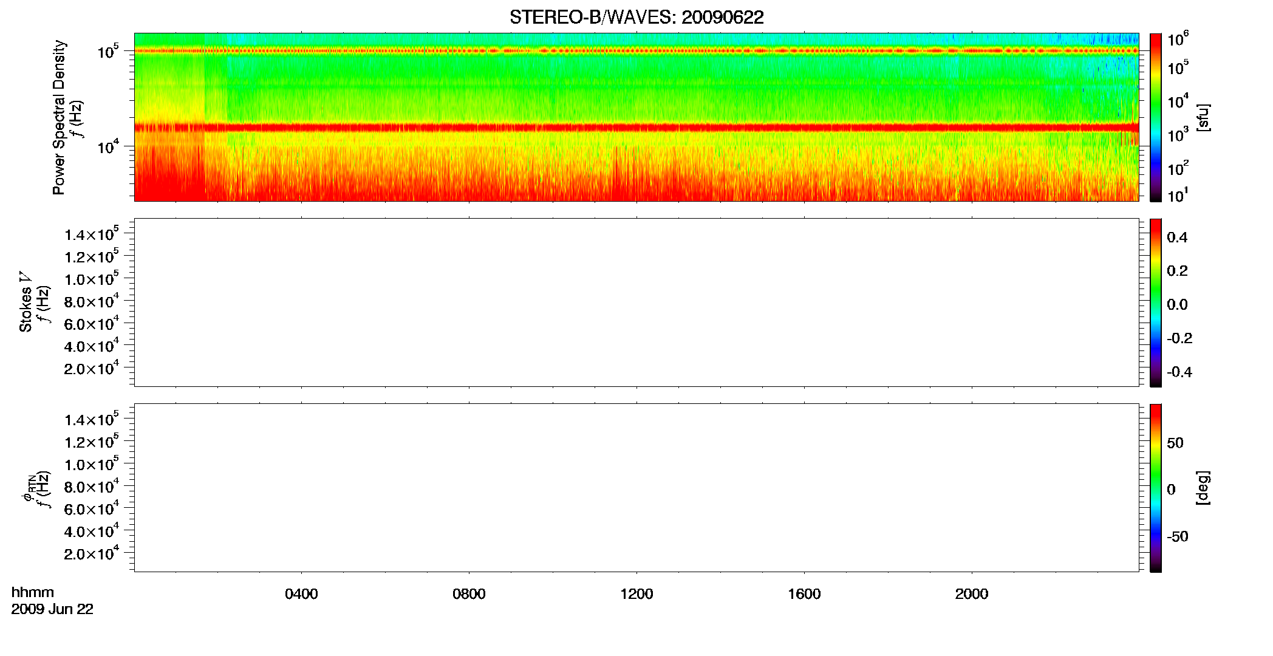
Task: Click the phi RTN degrees color bar
Action: (1156, 488)
